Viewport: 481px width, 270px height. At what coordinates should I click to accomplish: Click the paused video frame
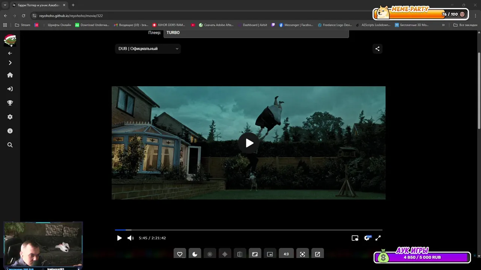coord(248,143)
